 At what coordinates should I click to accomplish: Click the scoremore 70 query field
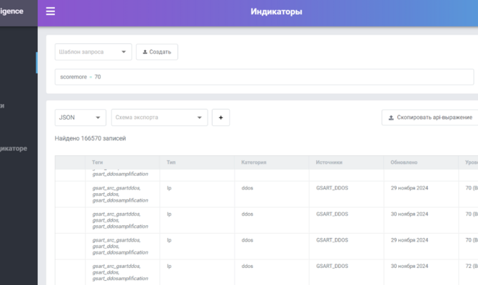coord(264,77)
